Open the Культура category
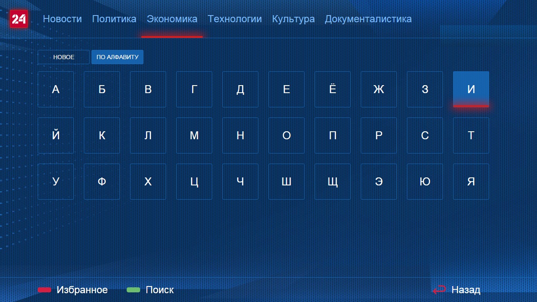The height and width of the screenshot is (302, 537). click(x=293, y=19)
